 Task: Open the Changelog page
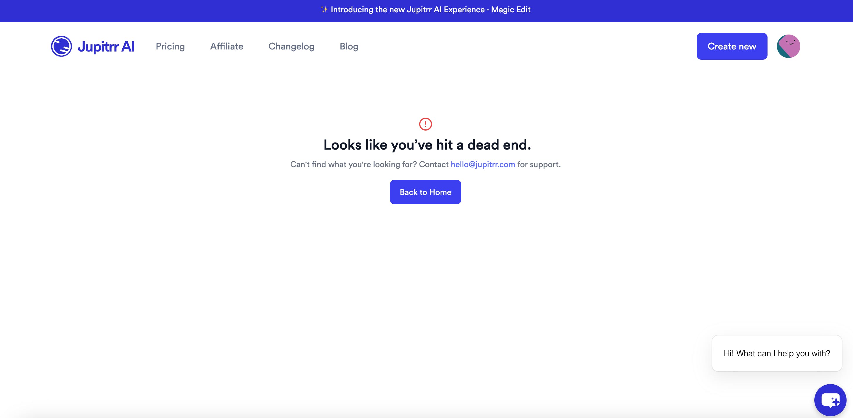click(x=291, y=46)
